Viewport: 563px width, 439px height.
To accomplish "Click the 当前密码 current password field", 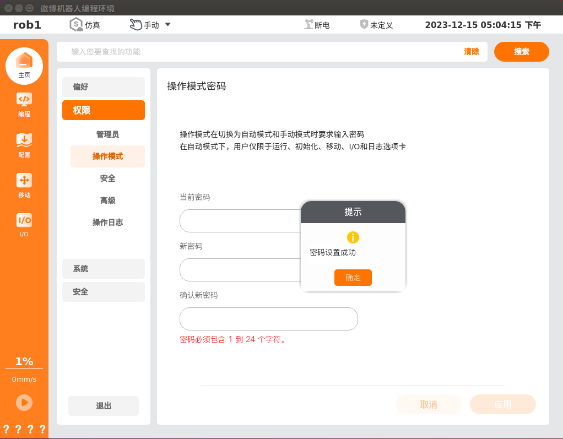I will pos(240,221).
